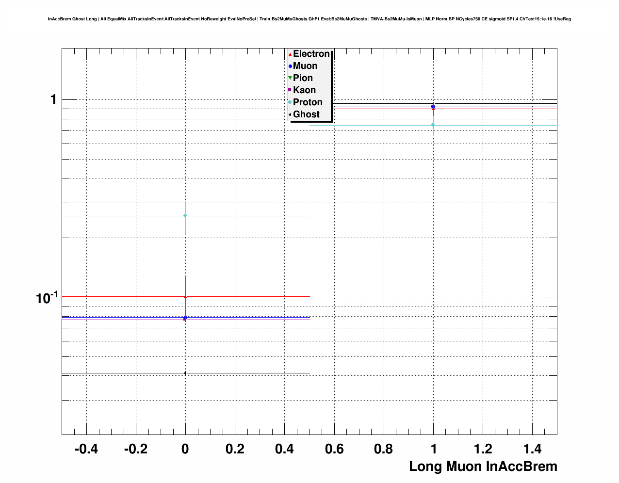Select the black Ghost data point in bin 0
This screenshot has width=619, height=483.
[x=185, y=373]
